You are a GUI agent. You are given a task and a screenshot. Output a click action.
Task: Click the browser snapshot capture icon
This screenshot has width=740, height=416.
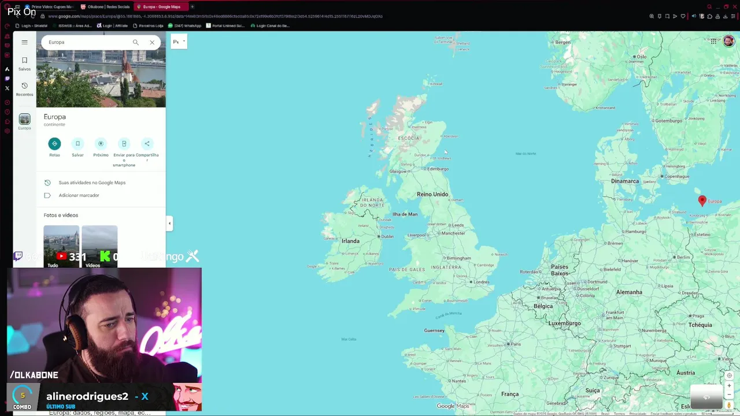pos(667,16)
